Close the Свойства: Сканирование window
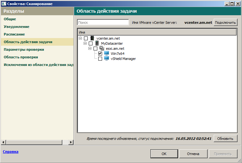Viewport: 242px width, 163px height. 238,4
